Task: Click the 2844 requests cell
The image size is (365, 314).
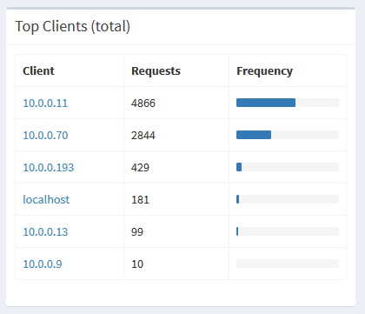Action: pyautogui.click(x=176, y=135)
